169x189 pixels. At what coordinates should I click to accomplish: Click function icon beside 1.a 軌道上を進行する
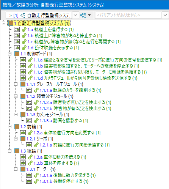[17, 30]
